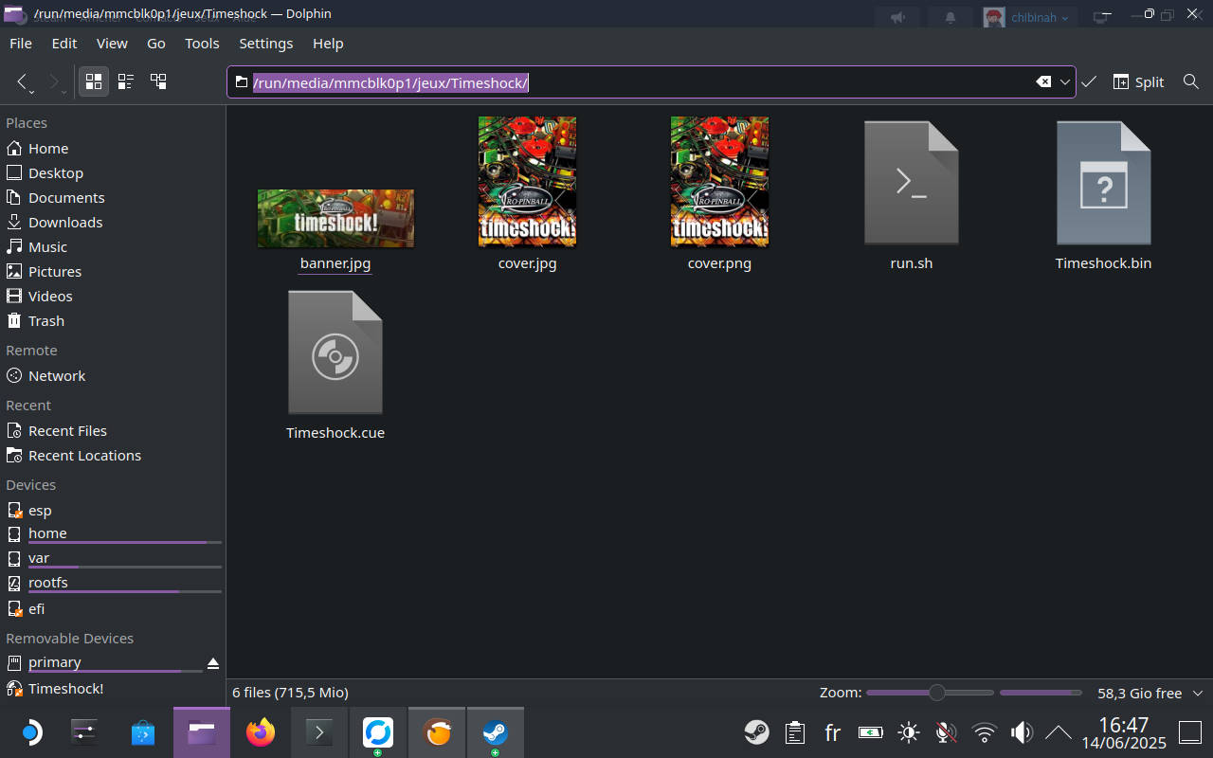Screen dimensions: 1213x758
Task: Confirm location with checkmark button
Action: pyautogui.click(x=1089, y=82)
